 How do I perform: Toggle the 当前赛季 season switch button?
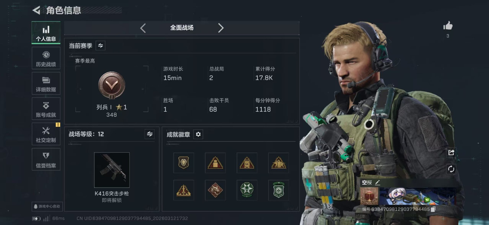(x=100, y=46)
